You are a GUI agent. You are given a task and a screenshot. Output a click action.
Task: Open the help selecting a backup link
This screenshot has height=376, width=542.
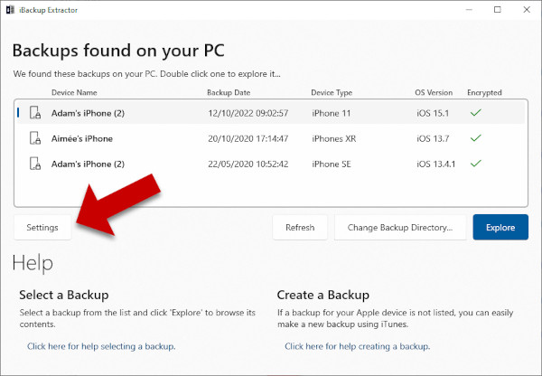tap(101, 346)
